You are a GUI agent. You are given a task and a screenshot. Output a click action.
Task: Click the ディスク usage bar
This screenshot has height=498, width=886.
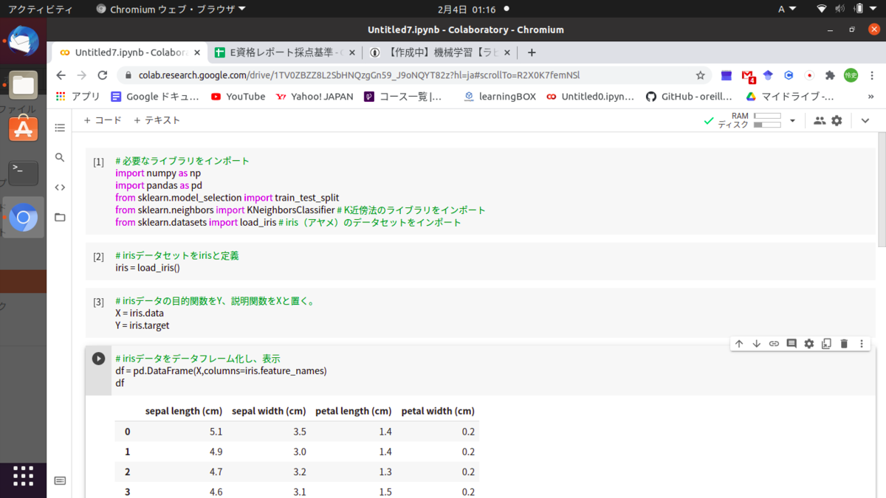(x=767, y=125)
